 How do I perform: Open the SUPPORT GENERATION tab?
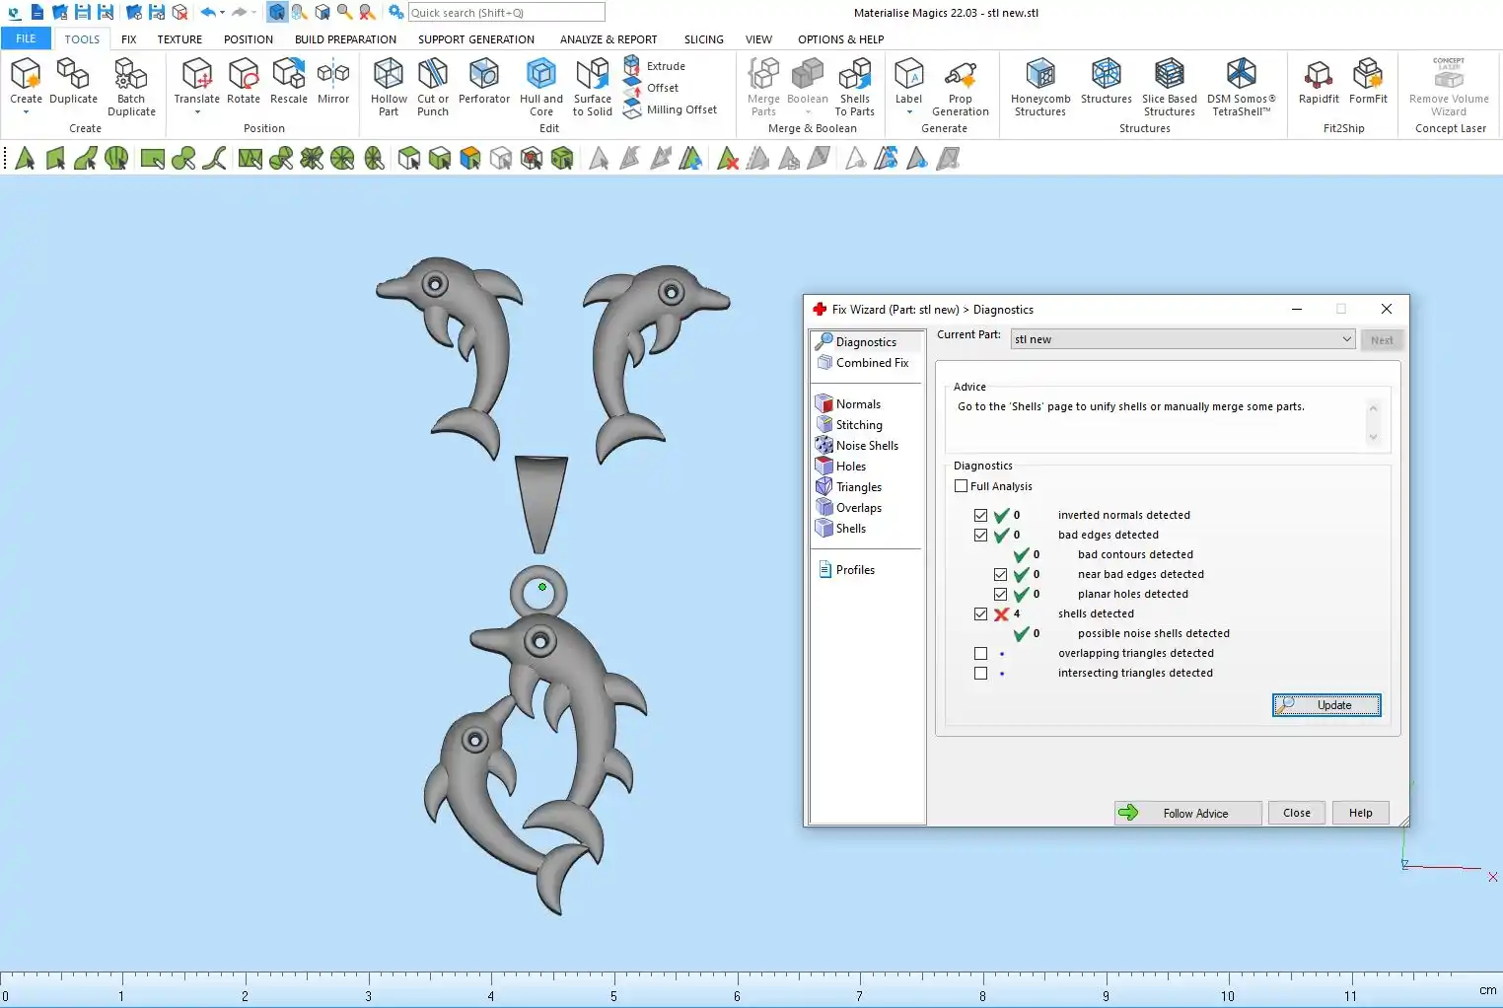pos(475,39)
